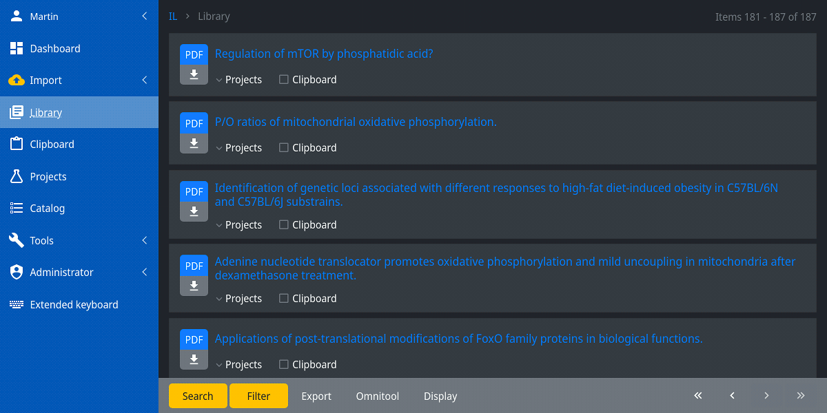Expand the Import submenu in the sidebar
This screenshot has height=413, width=827.
click(x=144, y=81)
